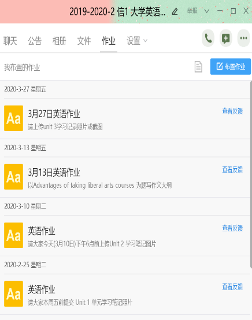Open 查看反馈 for 3月13日英语作业
Screen dimensions: 252x320
point(232,170)
